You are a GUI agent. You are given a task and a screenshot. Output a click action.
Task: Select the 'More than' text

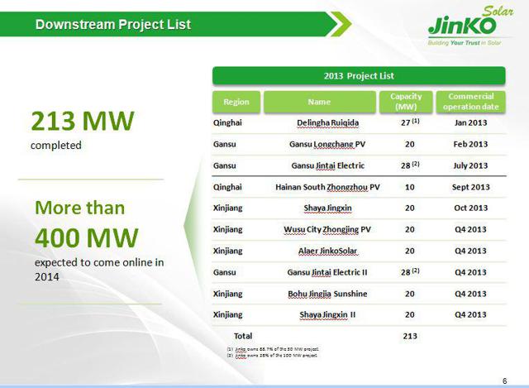pos(80,208)
